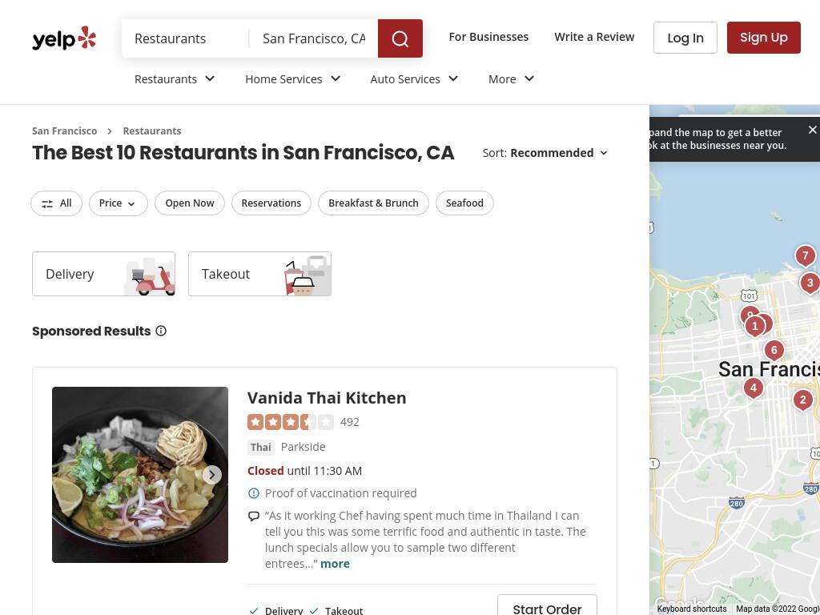The width and height of the screenshot is (820, 615).
Task: Toggle the Reservations filter
Action: 271,203
